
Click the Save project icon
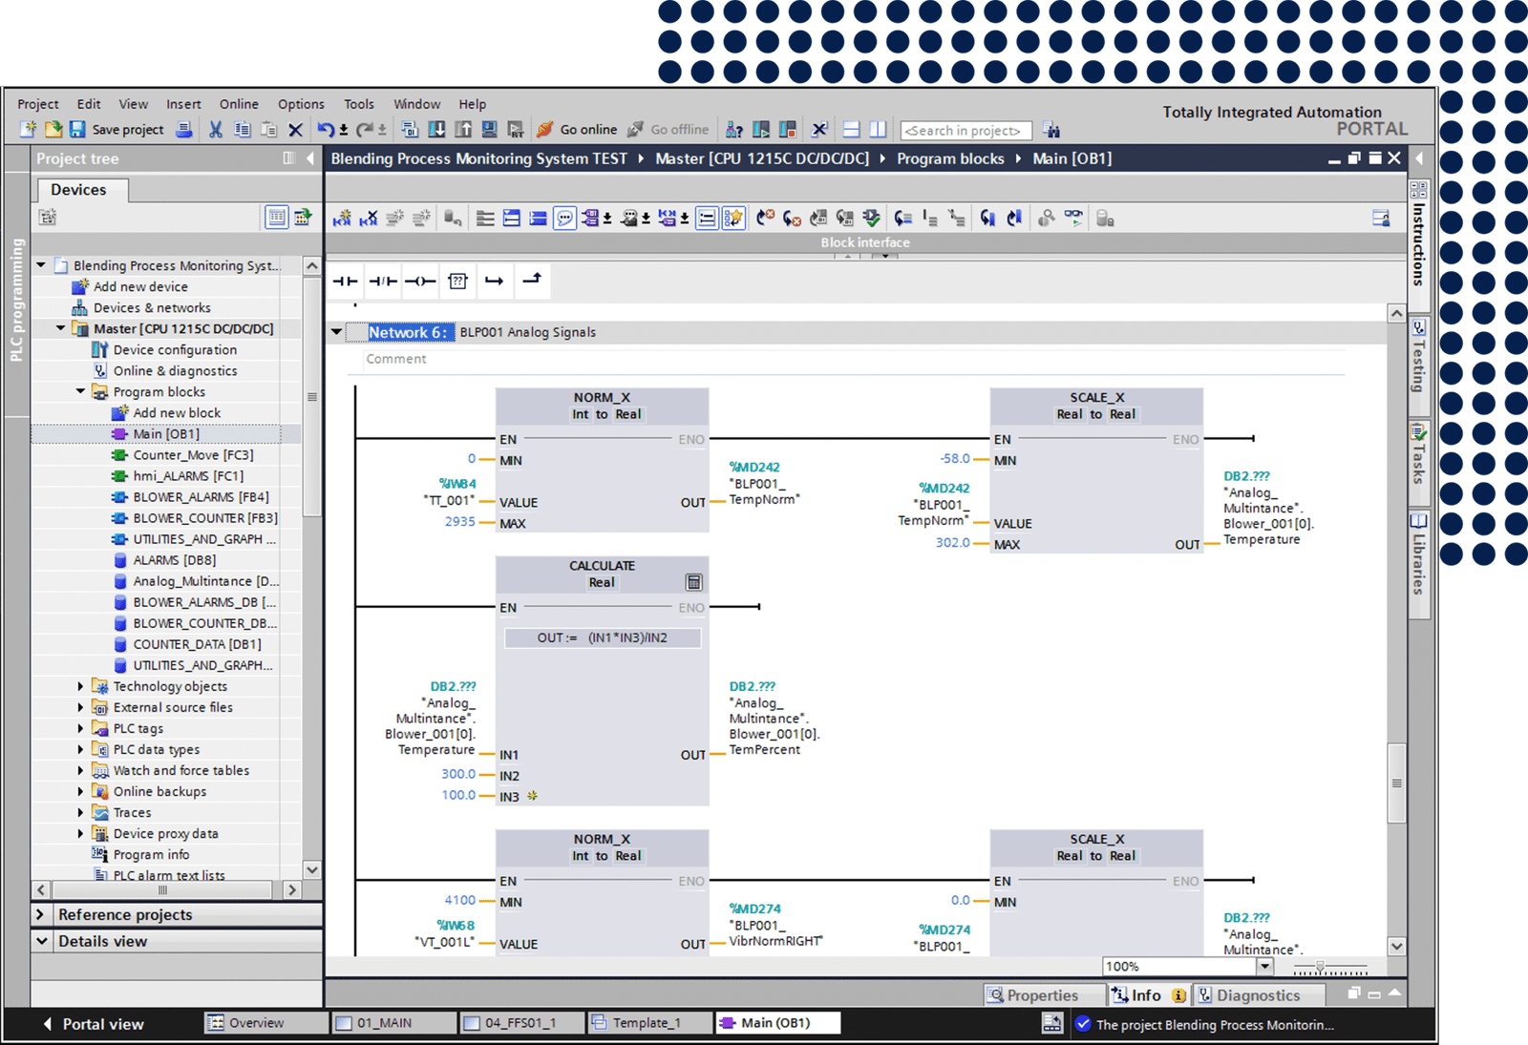tap(78, 130)
